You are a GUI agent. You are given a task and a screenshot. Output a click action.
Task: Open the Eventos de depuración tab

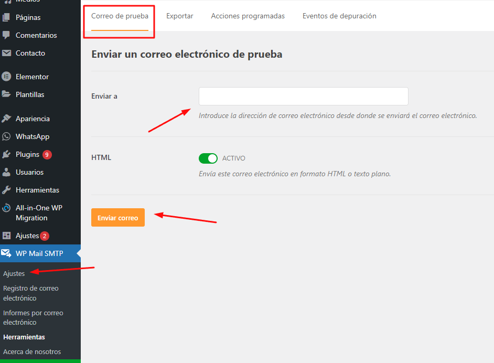tap(339, 16)
